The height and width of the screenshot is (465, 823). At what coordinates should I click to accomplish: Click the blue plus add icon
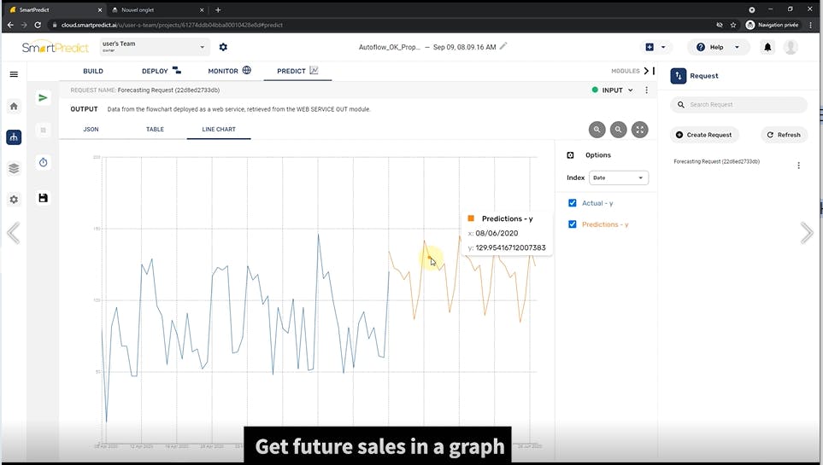pyautogui.click(x=650, y=47)
